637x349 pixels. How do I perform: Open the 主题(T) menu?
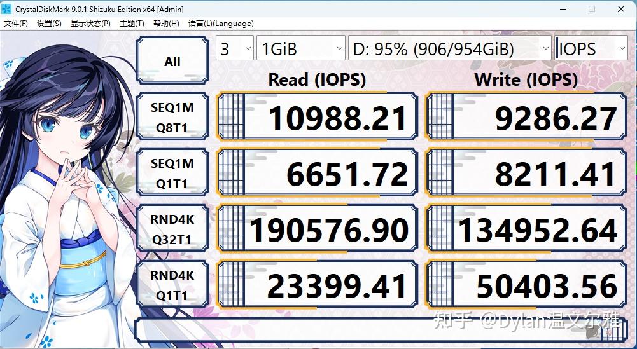pos(132,24)
